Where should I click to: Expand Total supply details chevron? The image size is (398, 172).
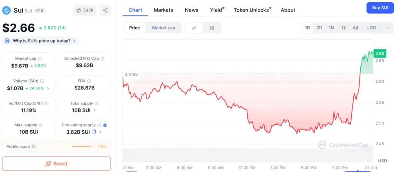[x=95, y=110]
